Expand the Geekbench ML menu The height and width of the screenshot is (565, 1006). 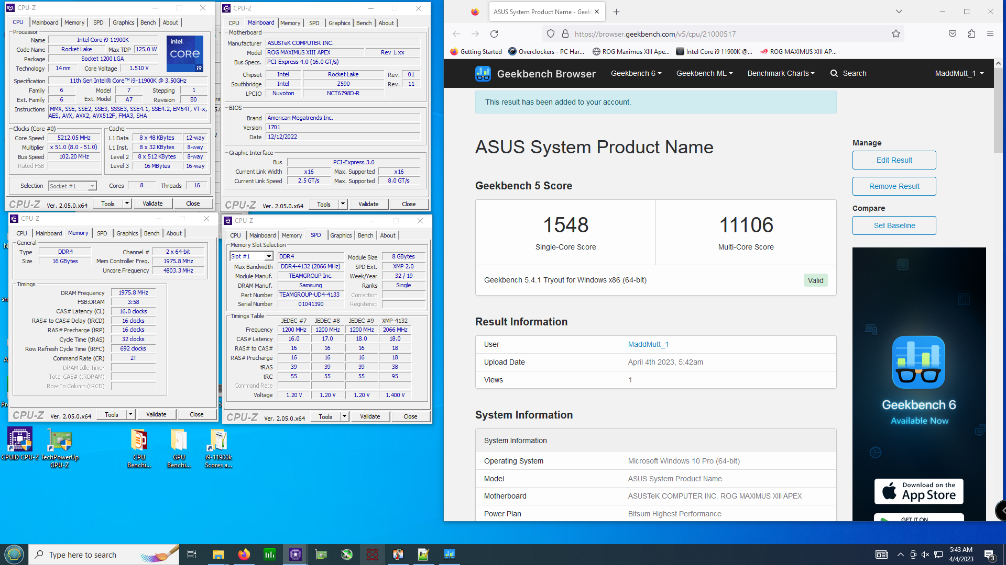tap(705, 73)
